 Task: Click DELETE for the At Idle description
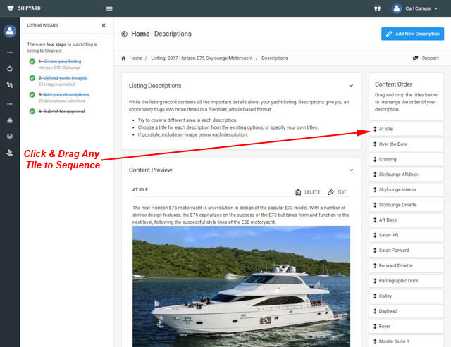tap(307, 192)
